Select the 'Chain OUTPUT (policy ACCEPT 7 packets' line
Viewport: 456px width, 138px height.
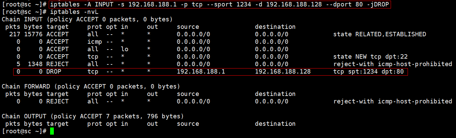coord(93,116)
